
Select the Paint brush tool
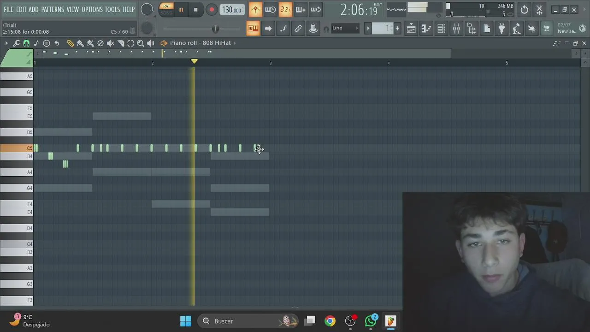click(80, 43)
